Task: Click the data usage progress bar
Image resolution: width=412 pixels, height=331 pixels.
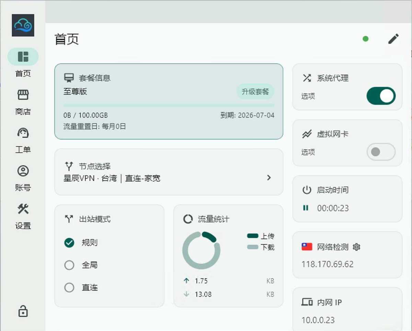Action: click(x=169, y=105)
